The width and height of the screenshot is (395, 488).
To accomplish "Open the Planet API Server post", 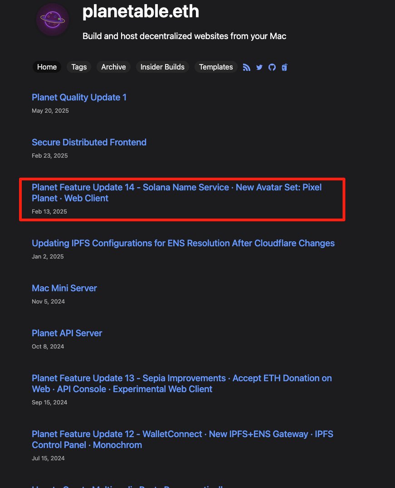I will [x=67, y=333].
